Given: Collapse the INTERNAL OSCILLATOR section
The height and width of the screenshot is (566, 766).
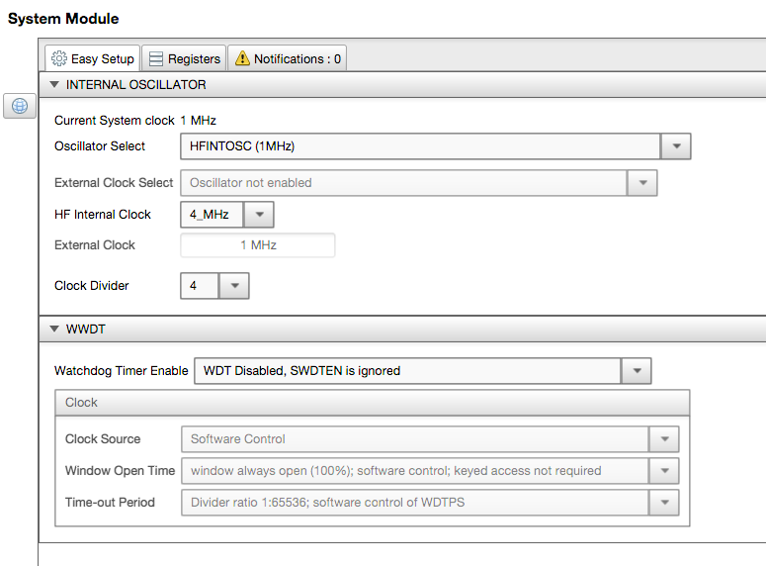Looking at the screenshot, I should (x=54, y=85).
